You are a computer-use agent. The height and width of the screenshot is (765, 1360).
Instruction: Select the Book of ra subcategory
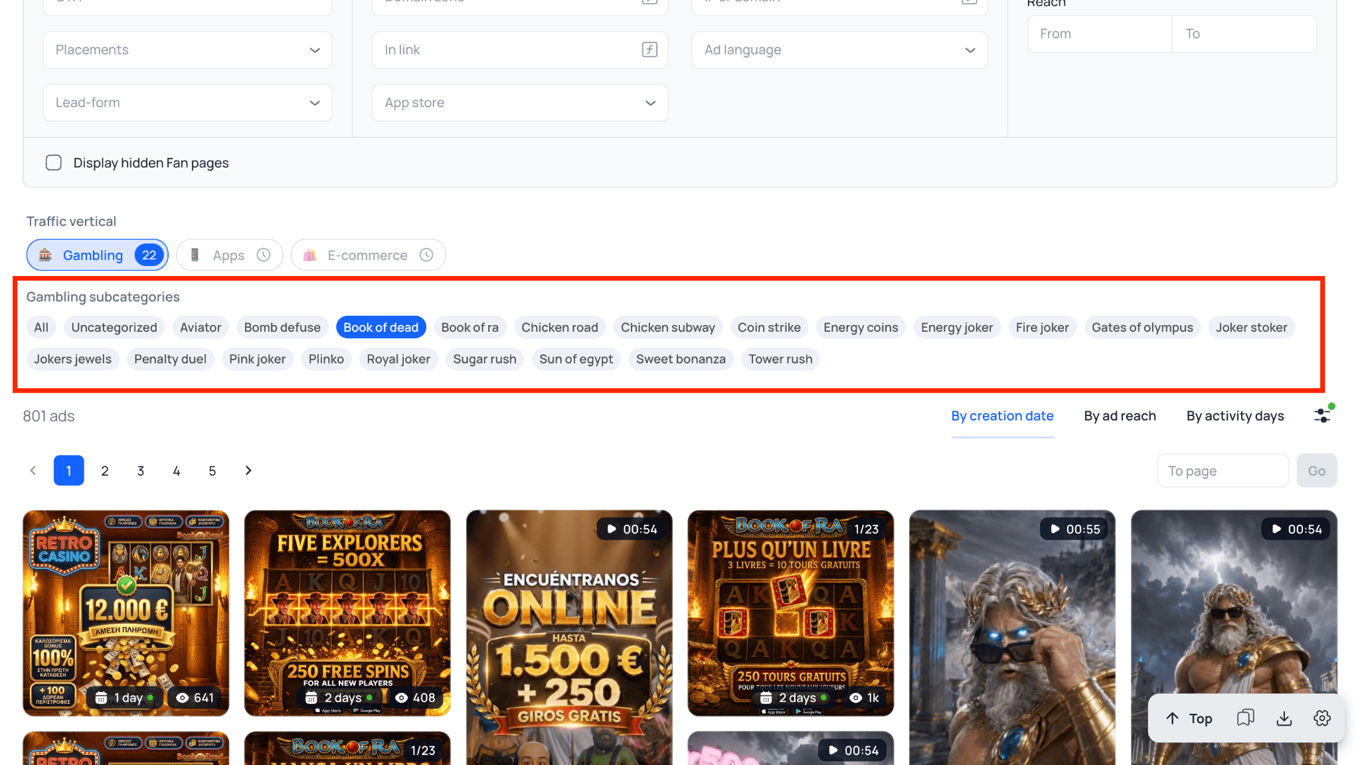coord(469,327)
